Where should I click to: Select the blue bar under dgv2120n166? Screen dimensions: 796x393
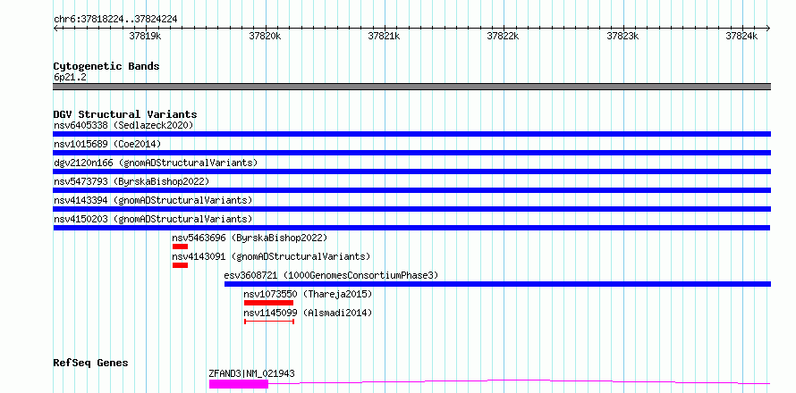coord(411,171)
